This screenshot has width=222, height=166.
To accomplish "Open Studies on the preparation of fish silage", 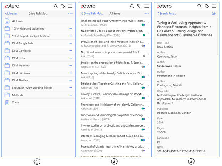I will pyautogui.click(x=115, y=65).
